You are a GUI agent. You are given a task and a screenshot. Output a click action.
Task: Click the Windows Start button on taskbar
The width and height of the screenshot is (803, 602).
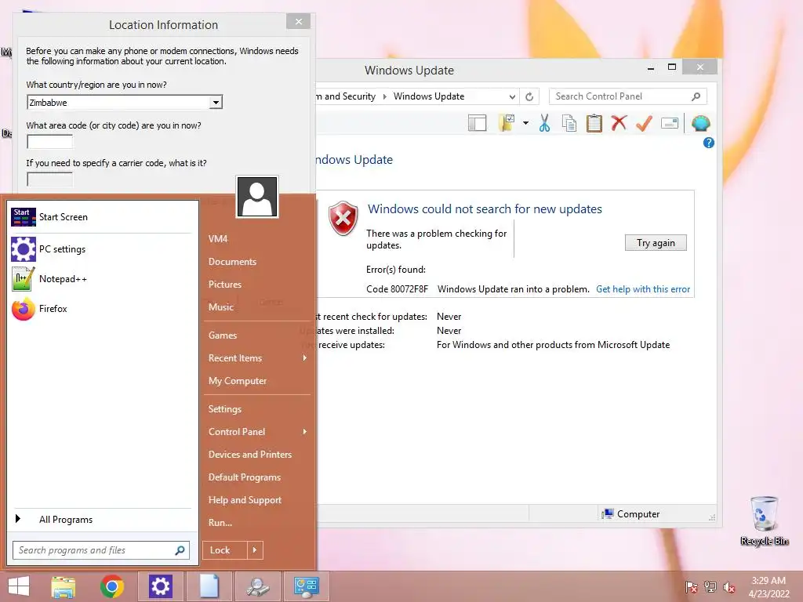coord(19,586)
